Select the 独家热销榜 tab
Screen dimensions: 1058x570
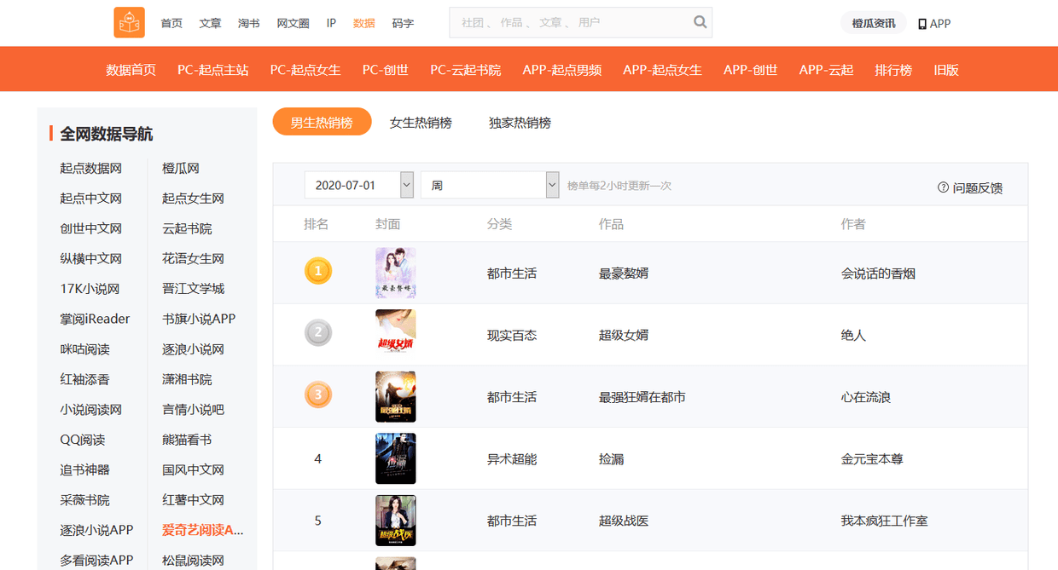tap(520, 123)
